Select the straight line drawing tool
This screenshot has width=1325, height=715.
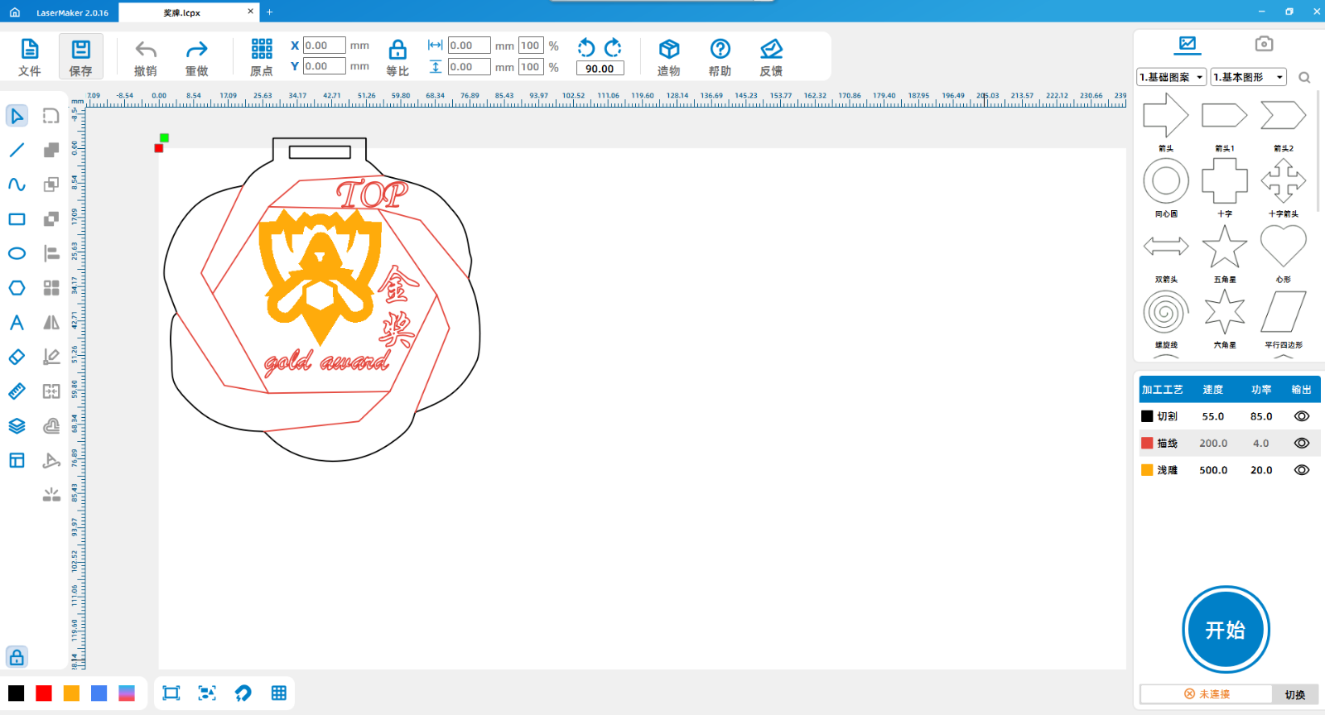[17, 150]
